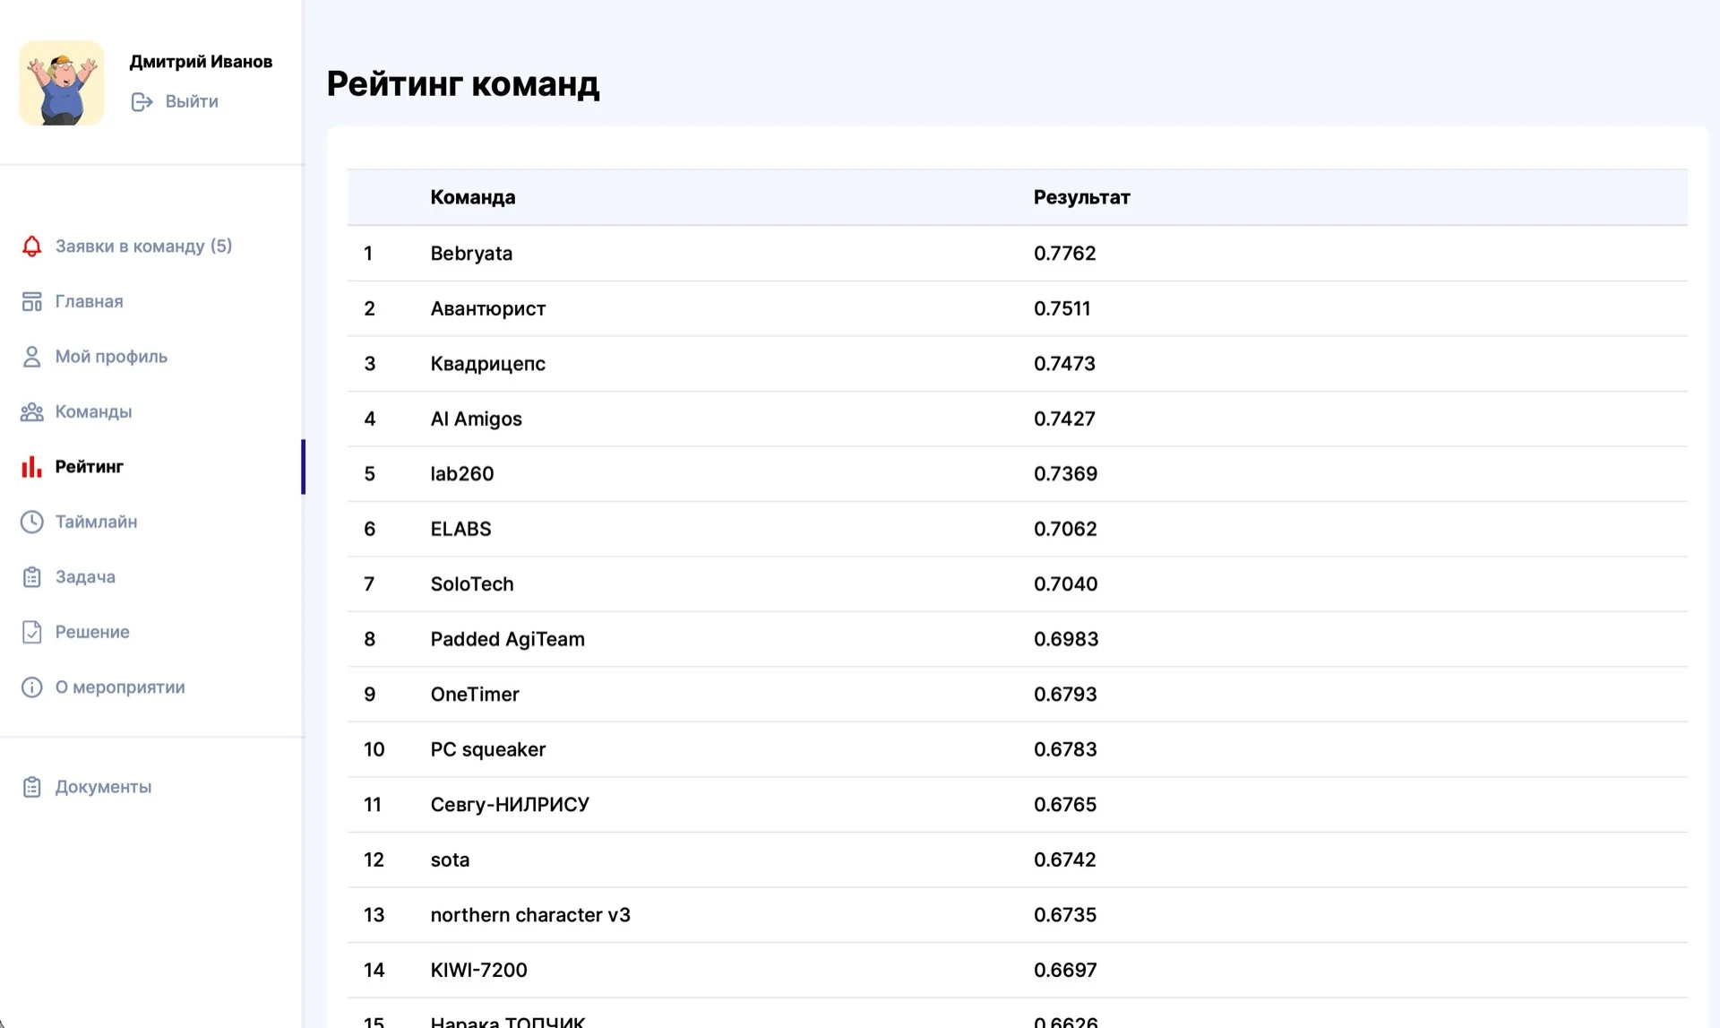Screen dimensions: 1720x1028
Task: Select team ELABS row
Action: pos(1017,529)
